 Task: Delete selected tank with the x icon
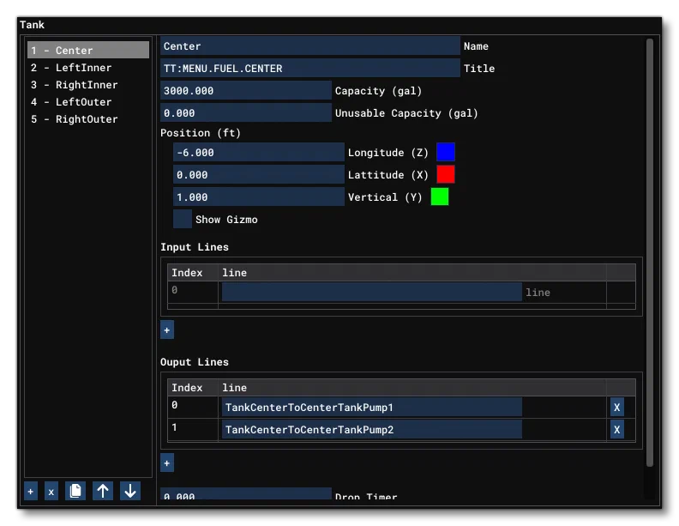pyautogui.click(x=51, y=492)
